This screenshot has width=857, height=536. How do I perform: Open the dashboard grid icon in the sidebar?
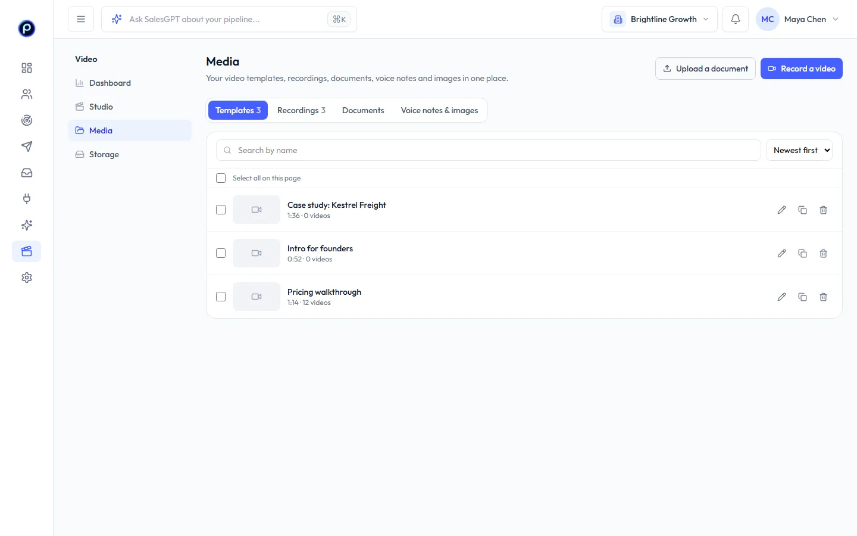click(27, 68)
